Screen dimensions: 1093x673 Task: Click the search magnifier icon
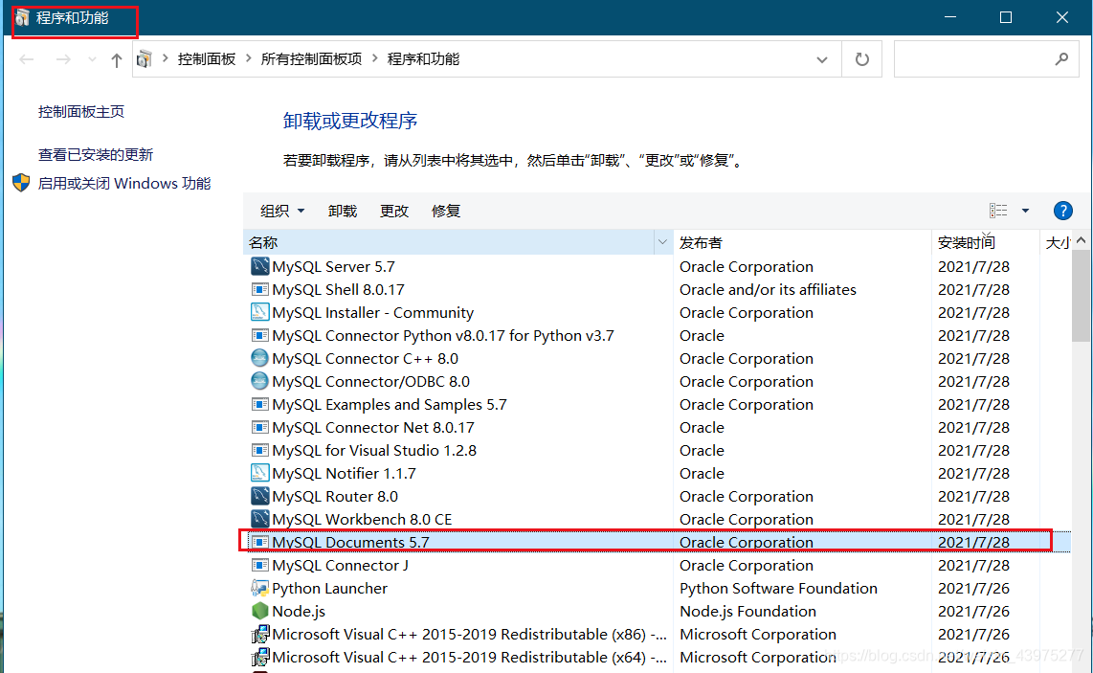[x=1061, y=59]
